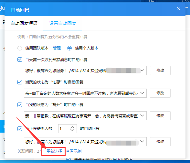Viewport: 190px width, 163px height.
Task: Close the 自动回复 dialog with the X icon
Action: [x=179, y=9]
